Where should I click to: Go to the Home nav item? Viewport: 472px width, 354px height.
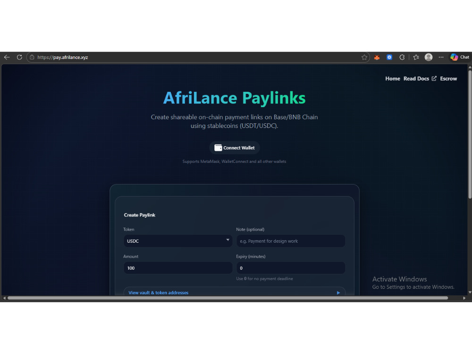(x=393, y=78)
